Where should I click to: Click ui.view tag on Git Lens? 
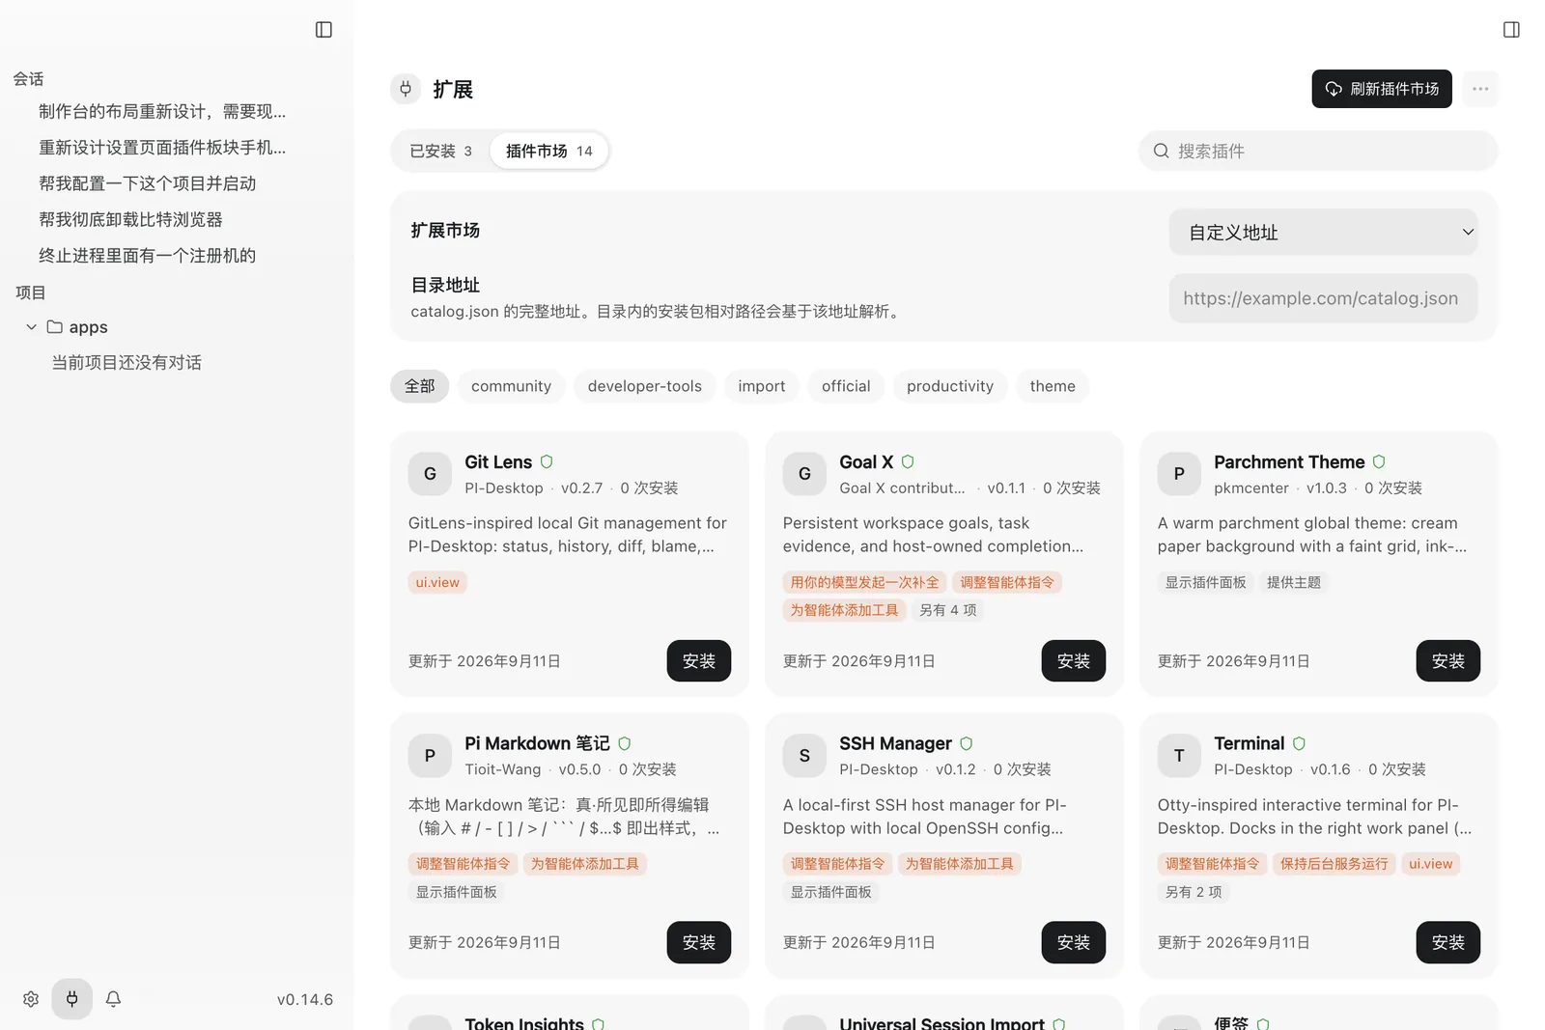click(437, 582)
